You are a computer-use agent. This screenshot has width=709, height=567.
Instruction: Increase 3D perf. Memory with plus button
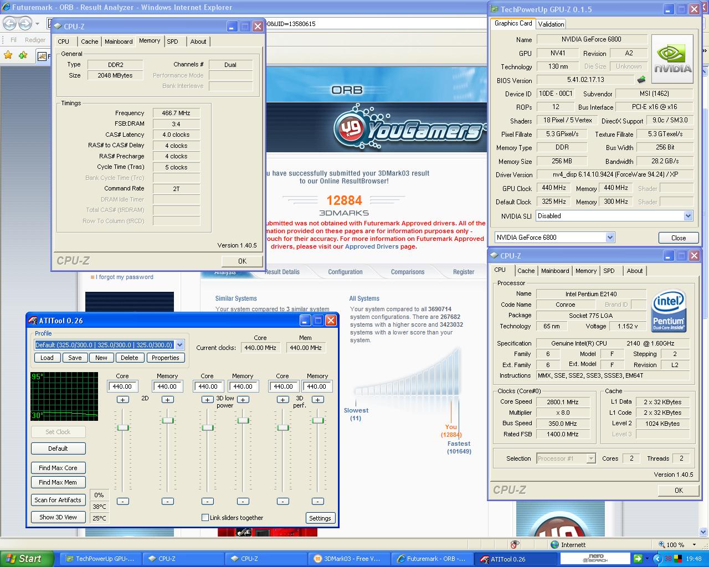tap(317, 399)
